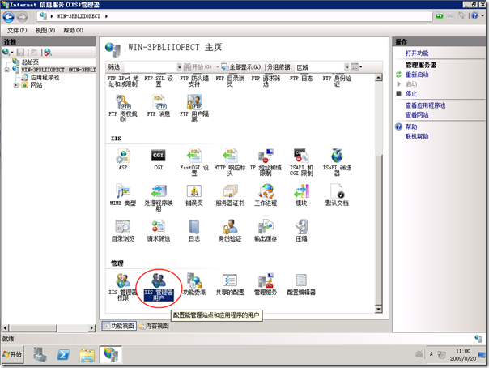This screenshot has height=368, width=489.
Task: Select IIS 管理器用户 feature
Action: [159, 286]
